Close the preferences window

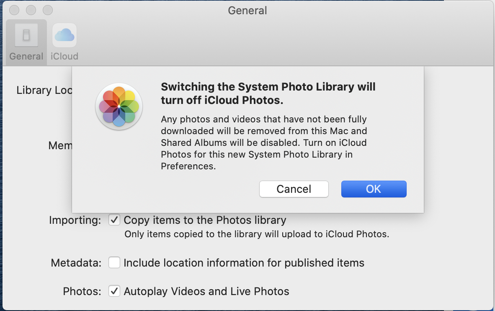coord(14,10)
